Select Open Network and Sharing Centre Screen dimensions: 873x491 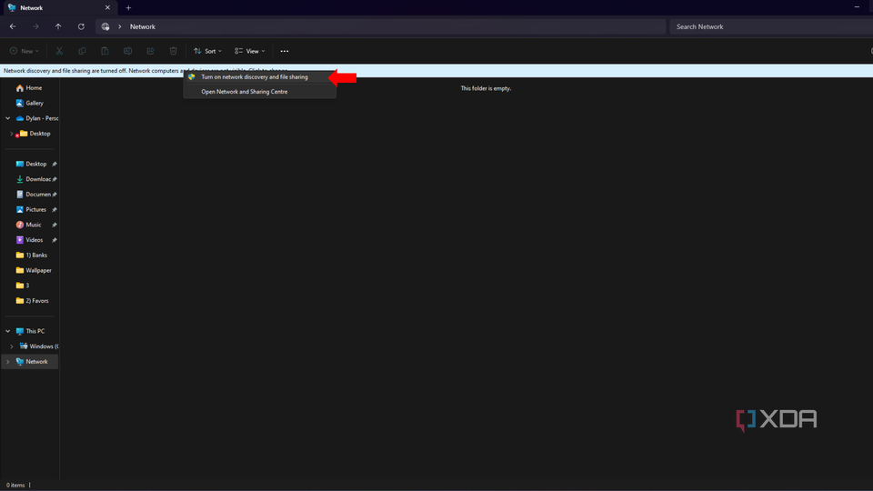[x=260, y=91]
